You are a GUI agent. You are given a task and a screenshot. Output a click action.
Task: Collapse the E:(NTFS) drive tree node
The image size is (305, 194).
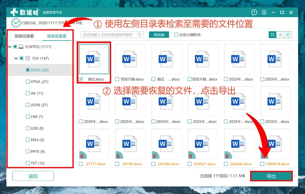pos(10,46)
